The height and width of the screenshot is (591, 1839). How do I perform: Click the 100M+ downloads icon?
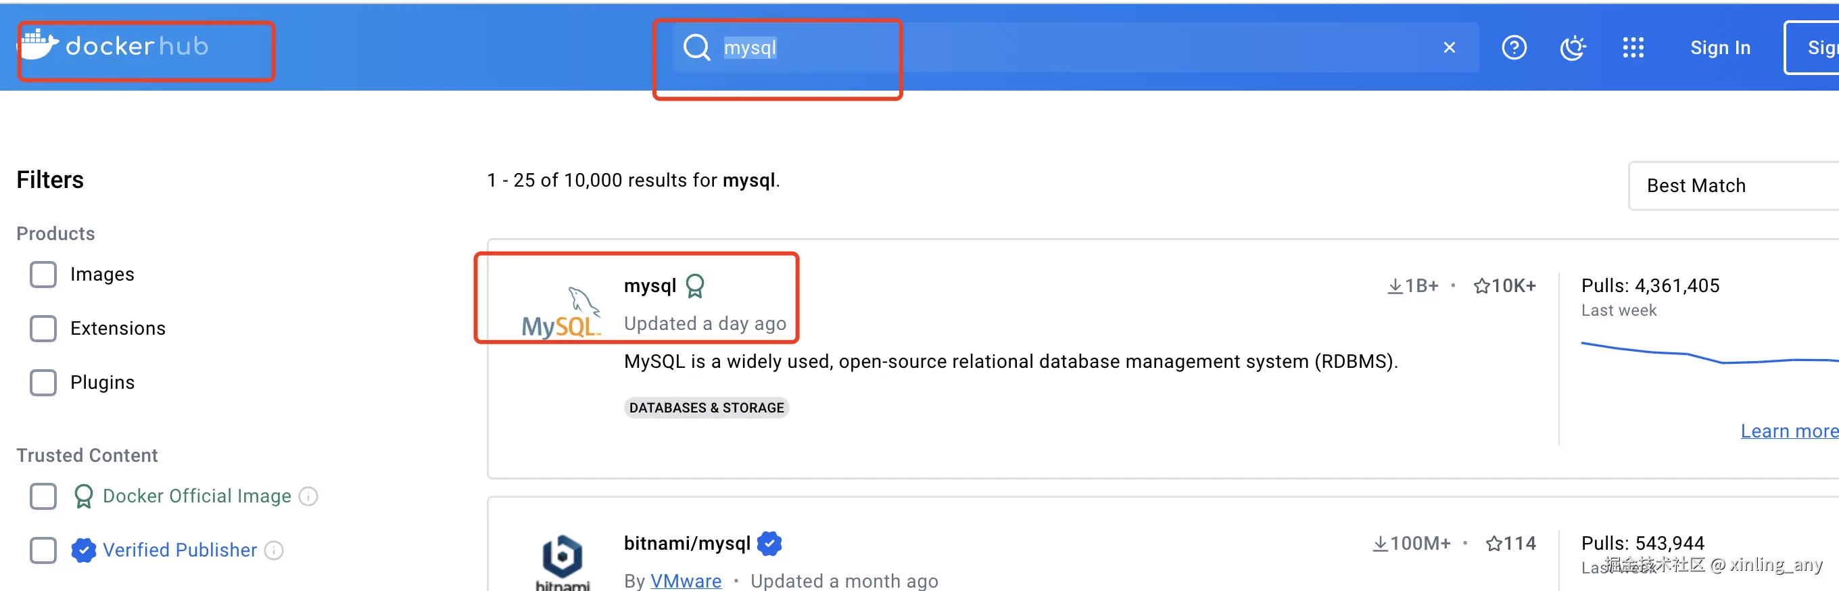click(1380, 544)
